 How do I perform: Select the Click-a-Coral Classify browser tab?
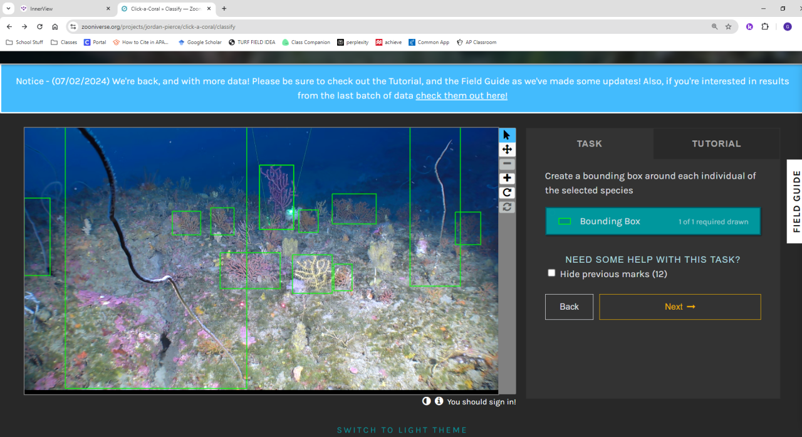166,9
